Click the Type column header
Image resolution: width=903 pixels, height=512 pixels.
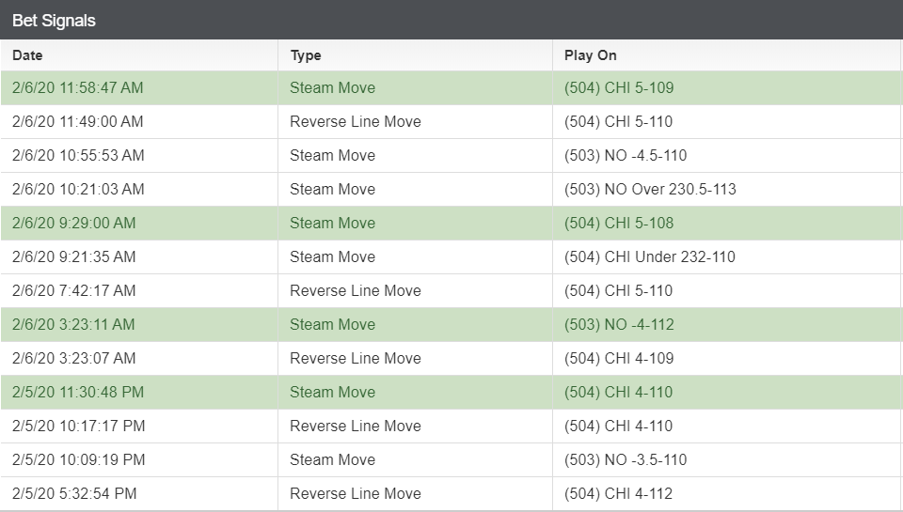tap(415, 55)
